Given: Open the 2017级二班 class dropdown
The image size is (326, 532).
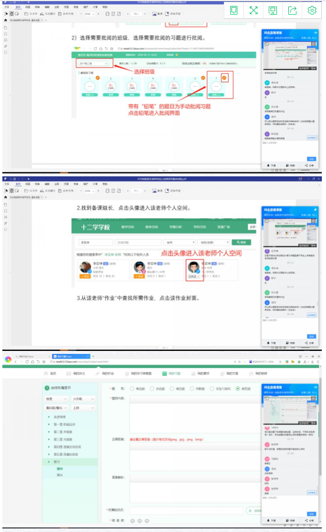Looking at the screenshot, I should (x=93, y=64).
